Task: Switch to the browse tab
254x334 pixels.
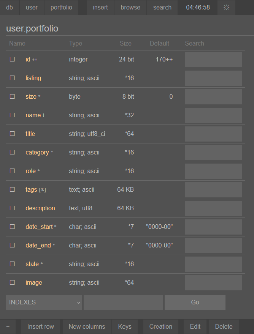Action: 130,8
